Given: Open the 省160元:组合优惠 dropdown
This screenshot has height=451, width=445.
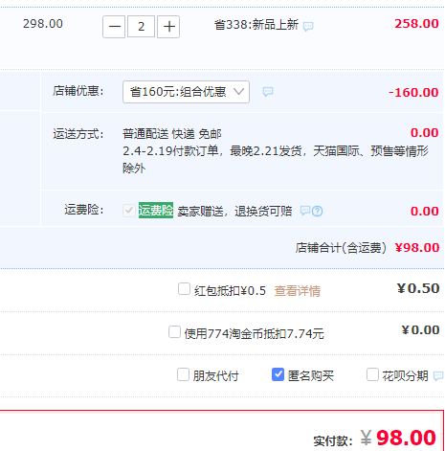Looking at the screenshot, I should pyautogui.click(x=186, y=92).
